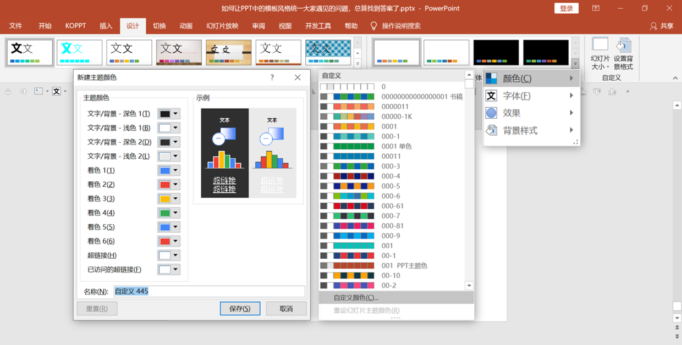Choose the first black variant thumbnail
This screenshot has height=345, width=682.
pos(496,53)
